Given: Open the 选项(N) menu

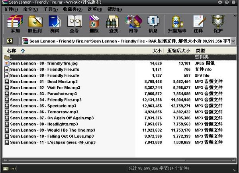Looking at the screenshot, I should click(x=95, y=9).
